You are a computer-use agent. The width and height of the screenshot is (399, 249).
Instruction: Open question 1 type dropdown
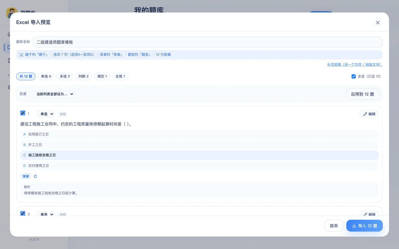(x=46, y=114)
